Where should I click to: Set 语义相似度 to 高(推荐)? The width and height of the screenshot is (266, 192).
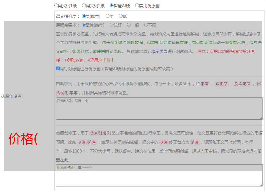[84, 16]
